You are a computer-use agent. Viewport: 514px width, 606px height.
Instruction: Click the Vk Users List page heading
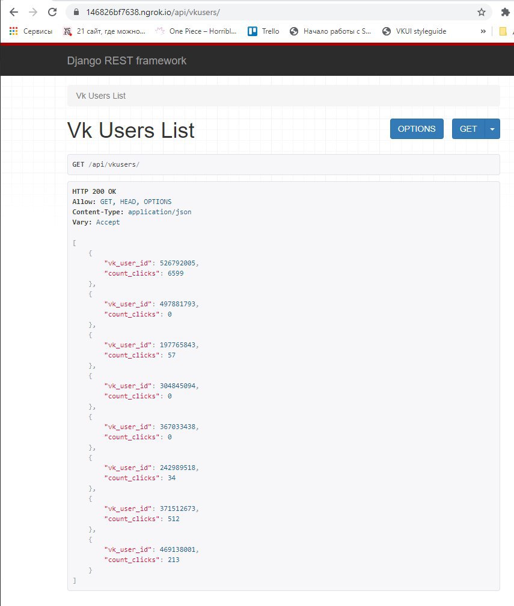point(131,130)
